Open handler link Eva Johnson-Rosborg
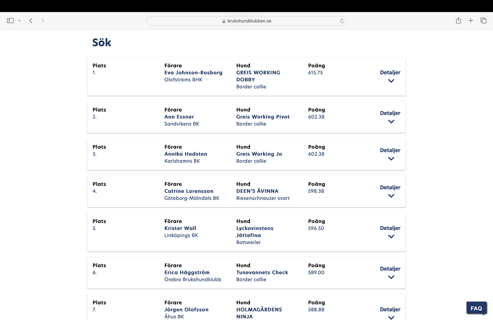The height and width of the screenshot is (320, 493). tap(193, 73)
